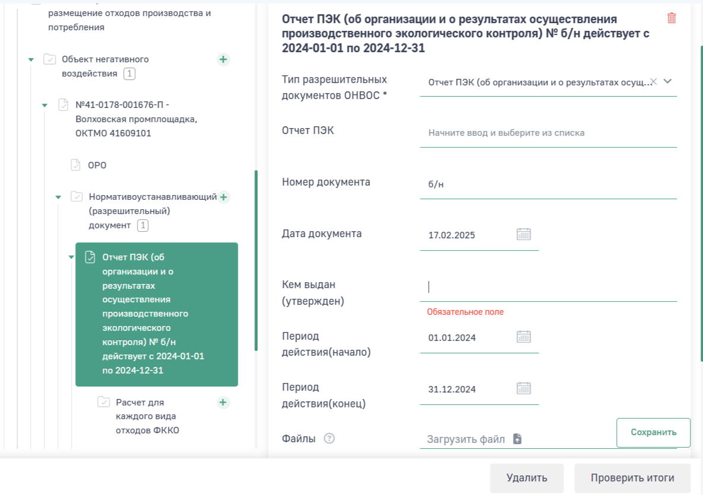Add new Нормативоустанавливающий документ with plus
This screenshot has width=703, height=495.
(224, 197)
